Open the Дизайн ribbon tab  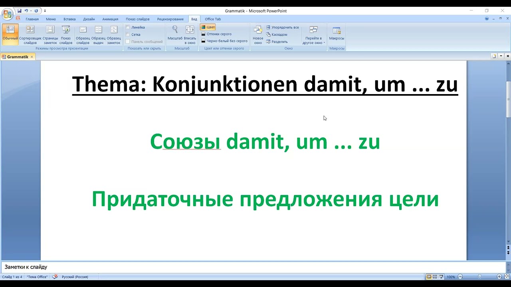89,19
